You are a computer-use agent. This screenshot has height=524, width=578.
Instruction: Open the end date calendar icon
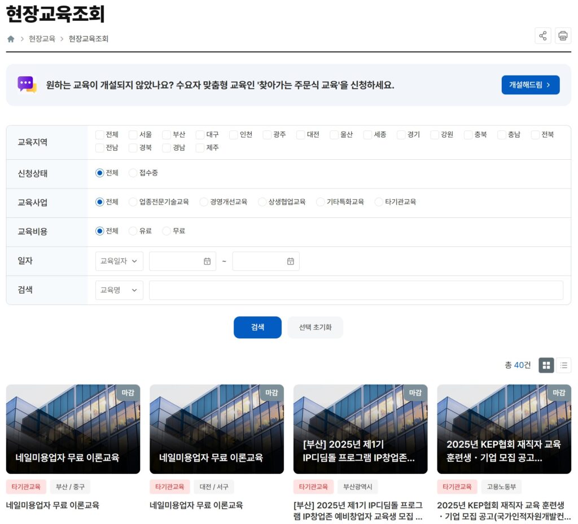291,261
